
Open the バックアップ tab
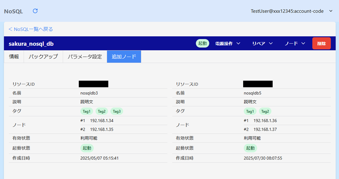(x=43, y=57)
